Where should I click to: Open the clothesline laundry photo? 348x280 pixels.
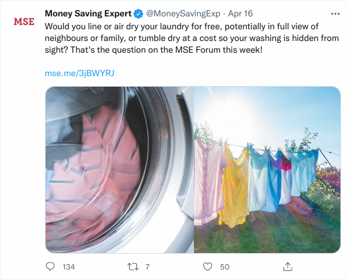267,170
